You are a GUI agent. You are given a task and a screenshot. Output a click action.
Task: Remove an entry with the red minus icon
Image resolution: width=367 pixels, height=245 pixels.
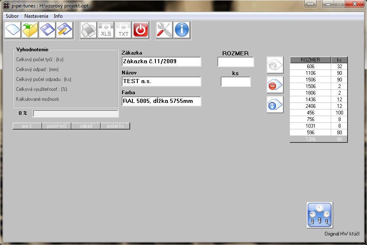275,85
